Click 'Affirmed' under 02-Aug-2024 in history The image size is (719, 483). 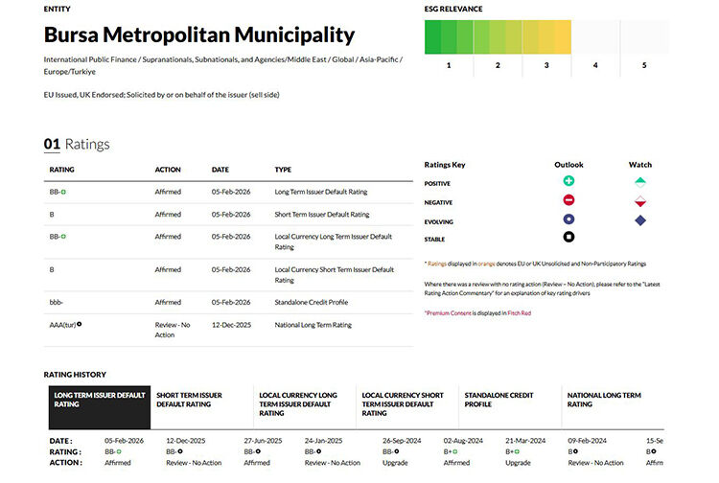[x=456, y=463]
